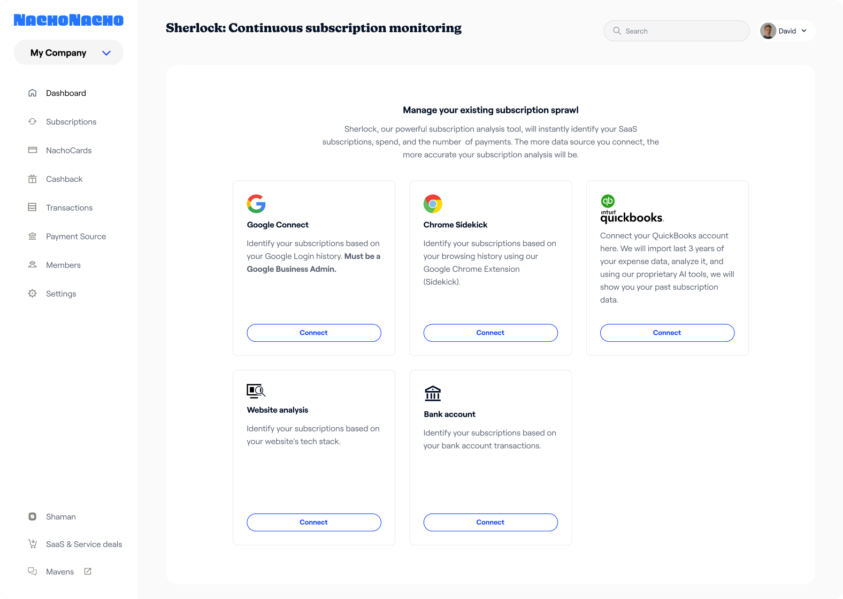Connect the Google Connect data source
843x599 pixels.
[x=314, y=333]
